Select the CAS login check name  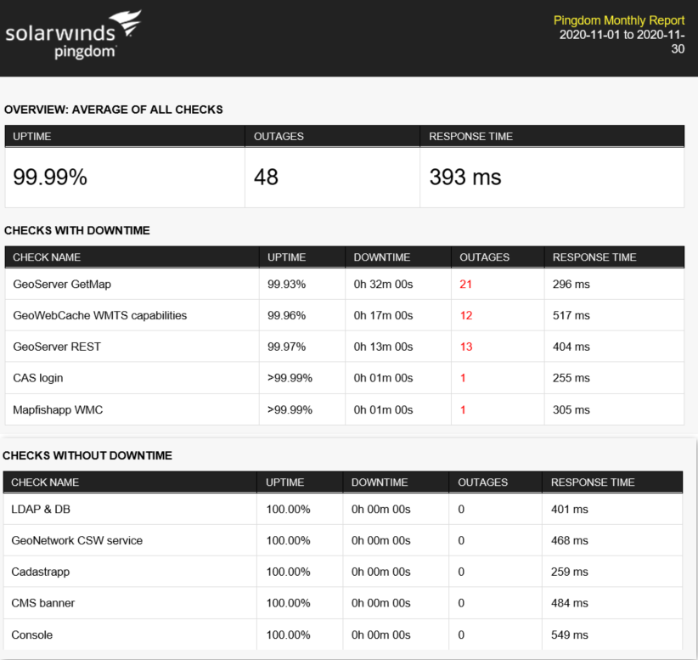point(38,378)
